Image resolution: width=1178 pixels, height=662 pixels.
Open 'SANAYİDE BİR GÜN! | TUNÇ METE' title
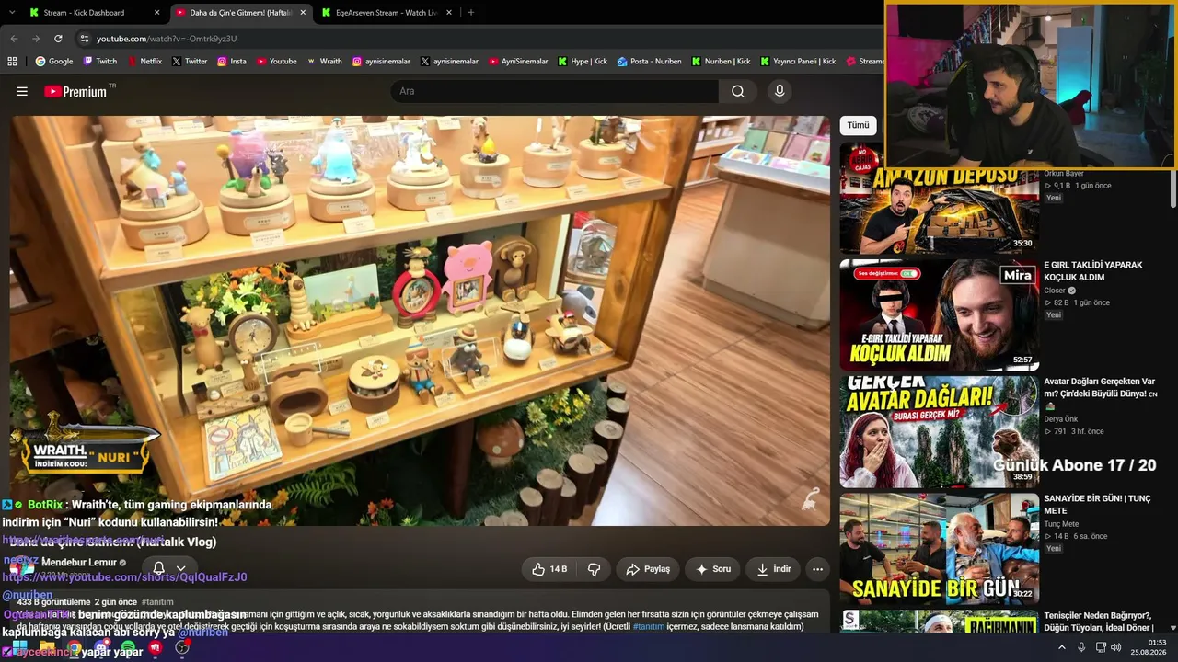pos(1097,505)
